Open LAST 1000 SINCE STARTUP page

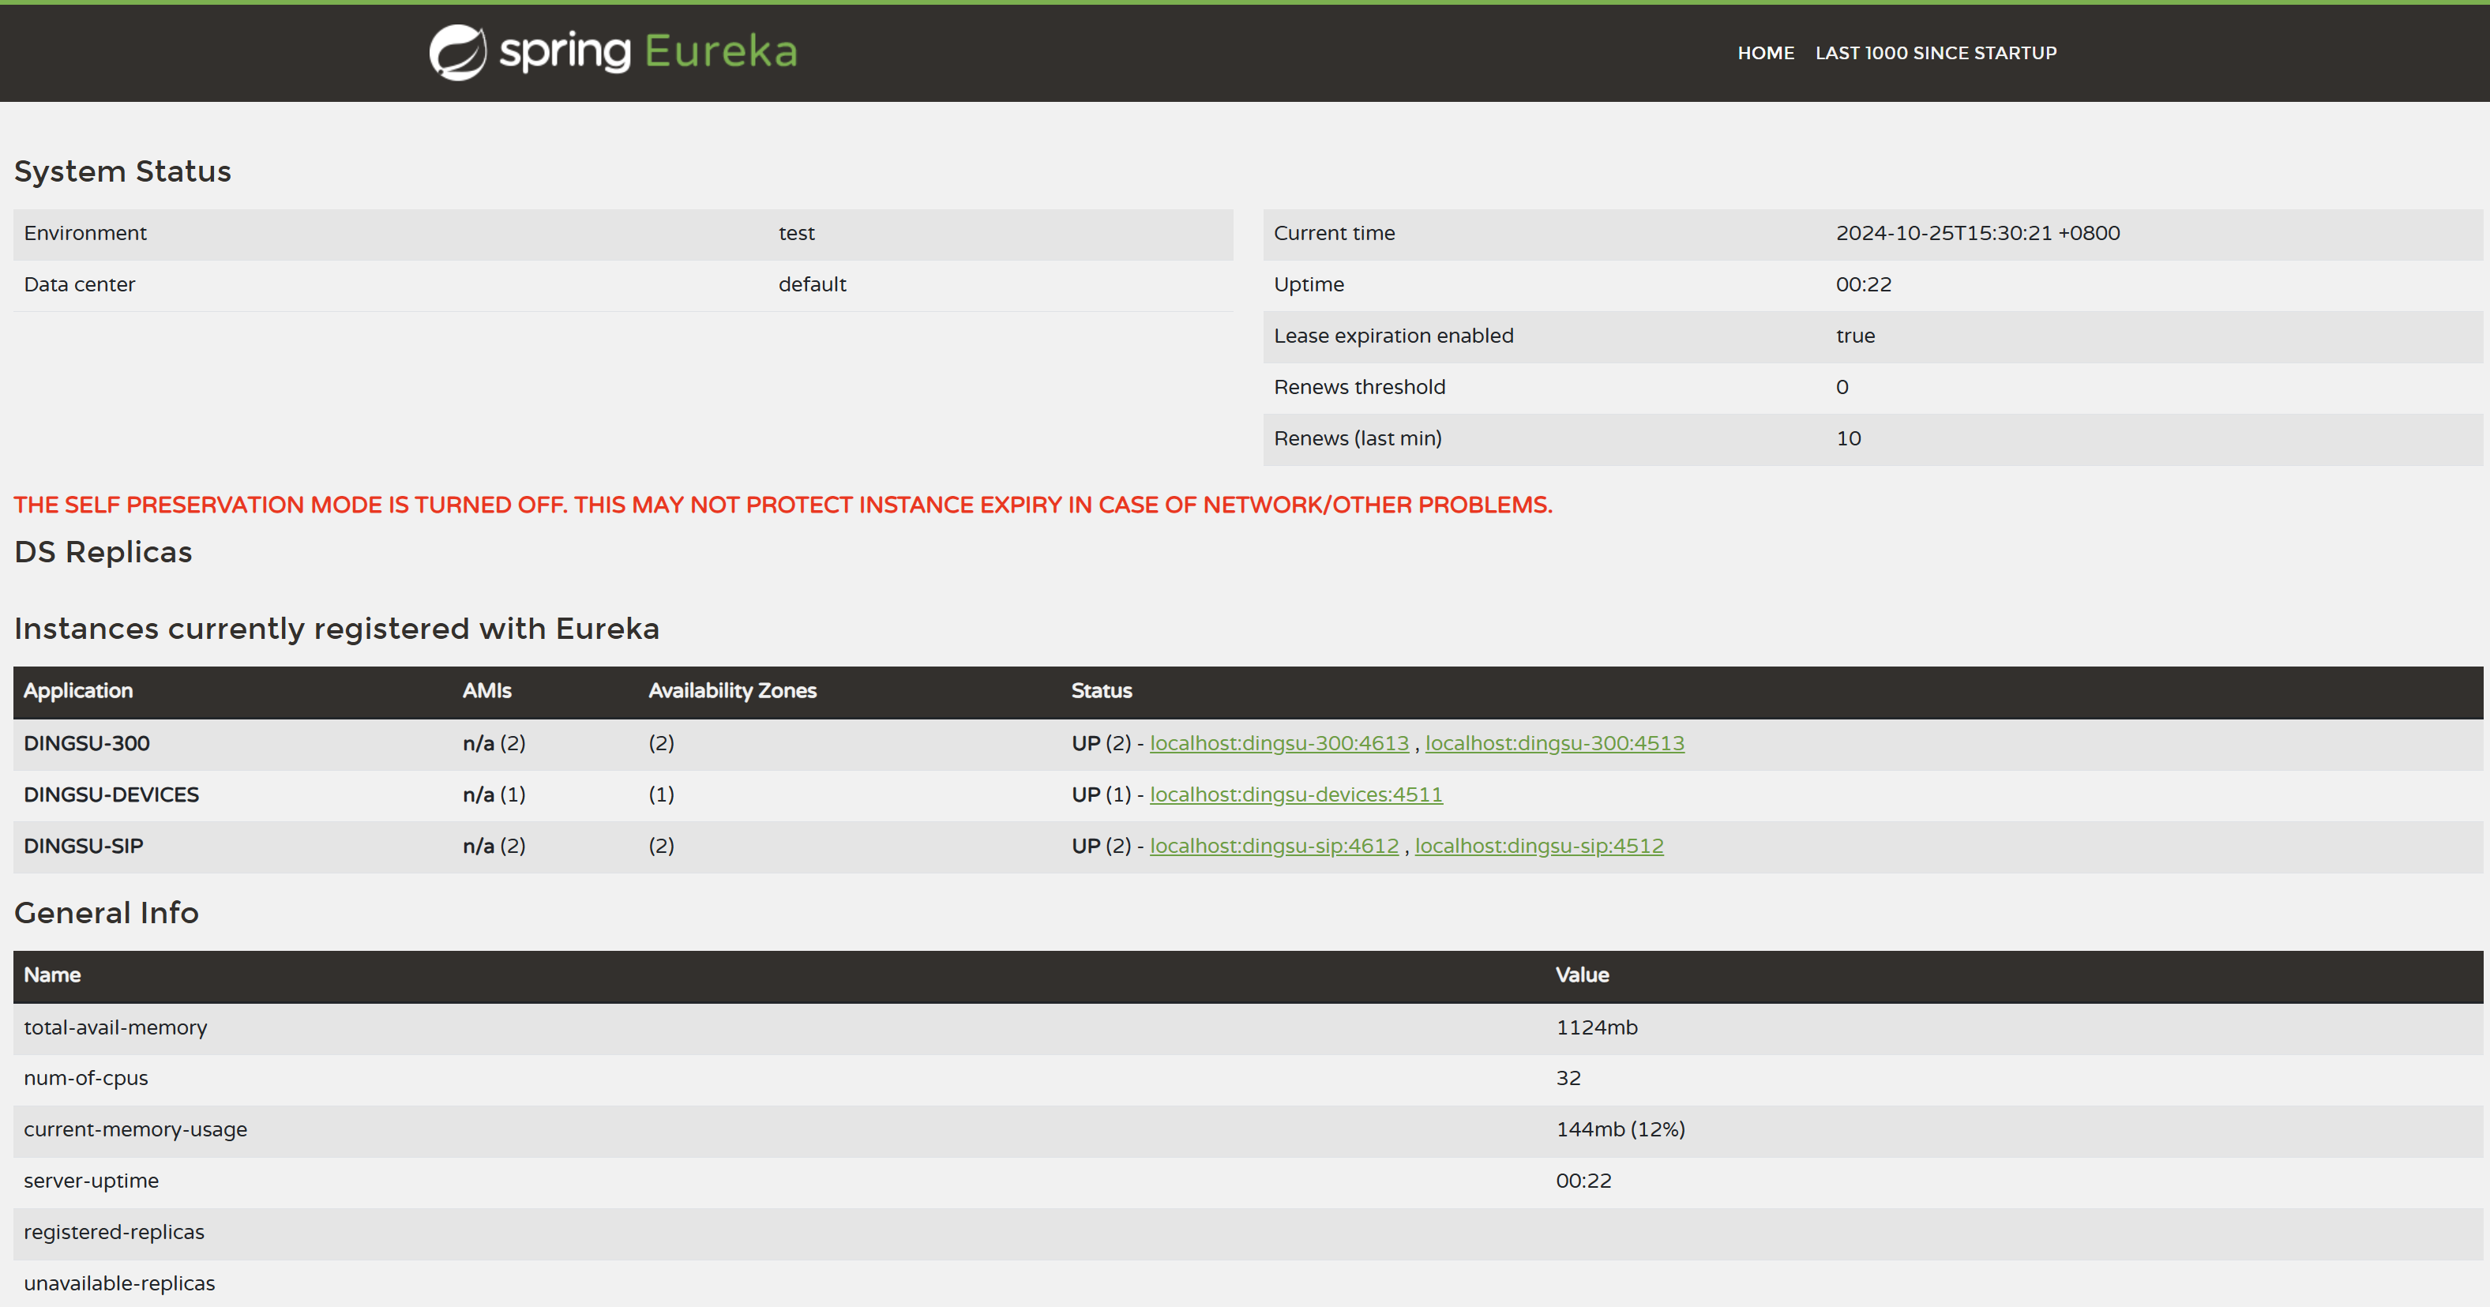click(x=1935, y=53)
